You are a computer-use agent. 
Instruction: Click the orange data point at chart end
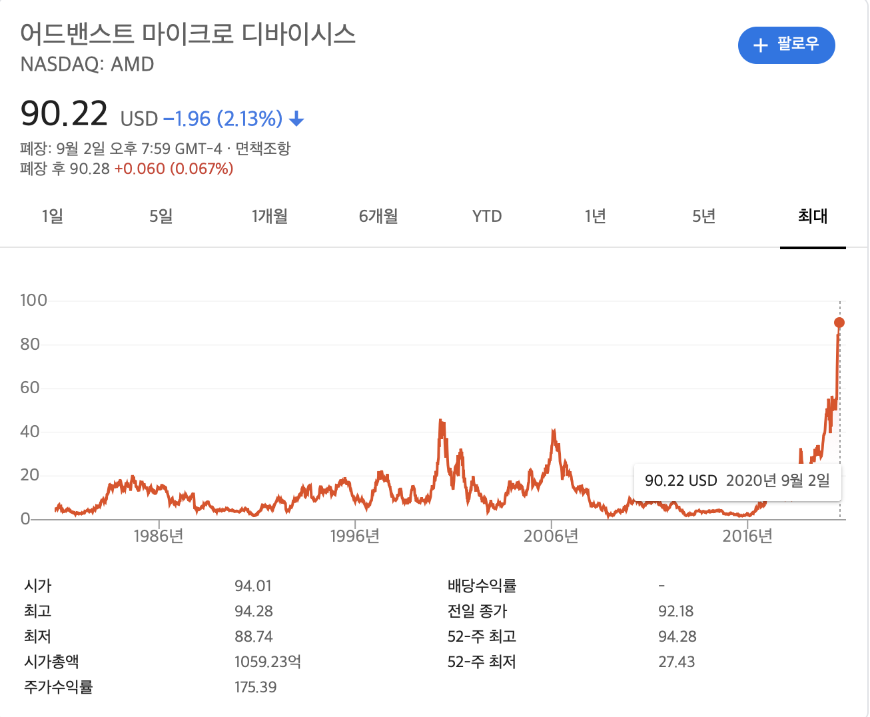(839, 323)
